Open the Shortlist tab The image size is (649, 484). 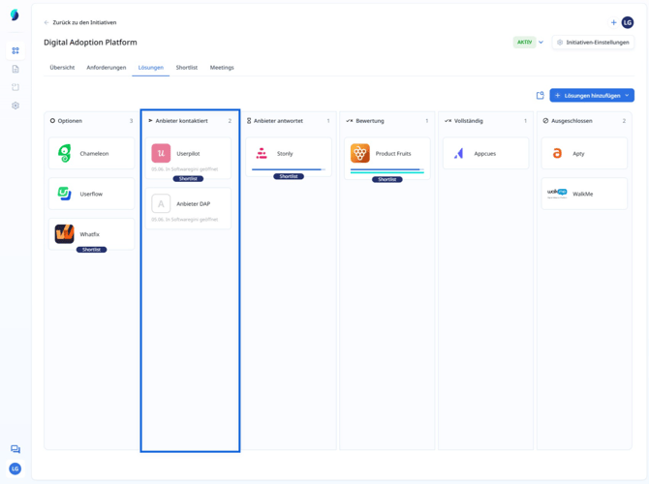pos(186,68)
